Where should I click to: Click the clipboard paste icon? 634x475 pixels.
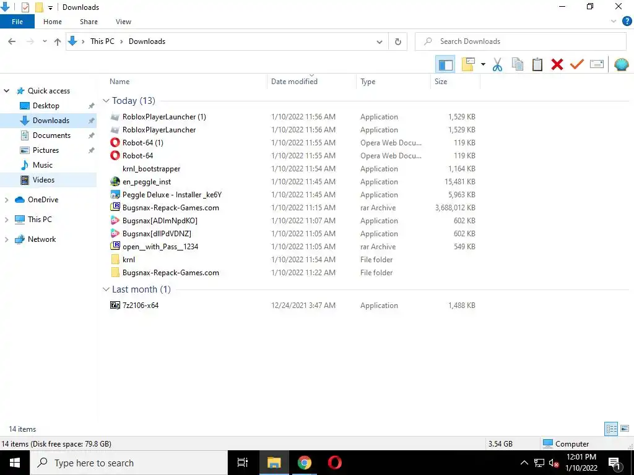pos(537,64)
